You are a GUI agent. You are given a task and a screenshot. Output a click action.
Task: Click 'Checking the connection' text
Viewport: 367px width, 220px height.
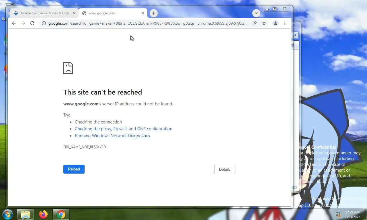98,122
